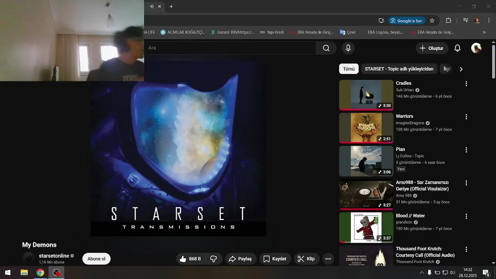
Task: Mute tab via speaker icon on tab
Action: point(152,7)
